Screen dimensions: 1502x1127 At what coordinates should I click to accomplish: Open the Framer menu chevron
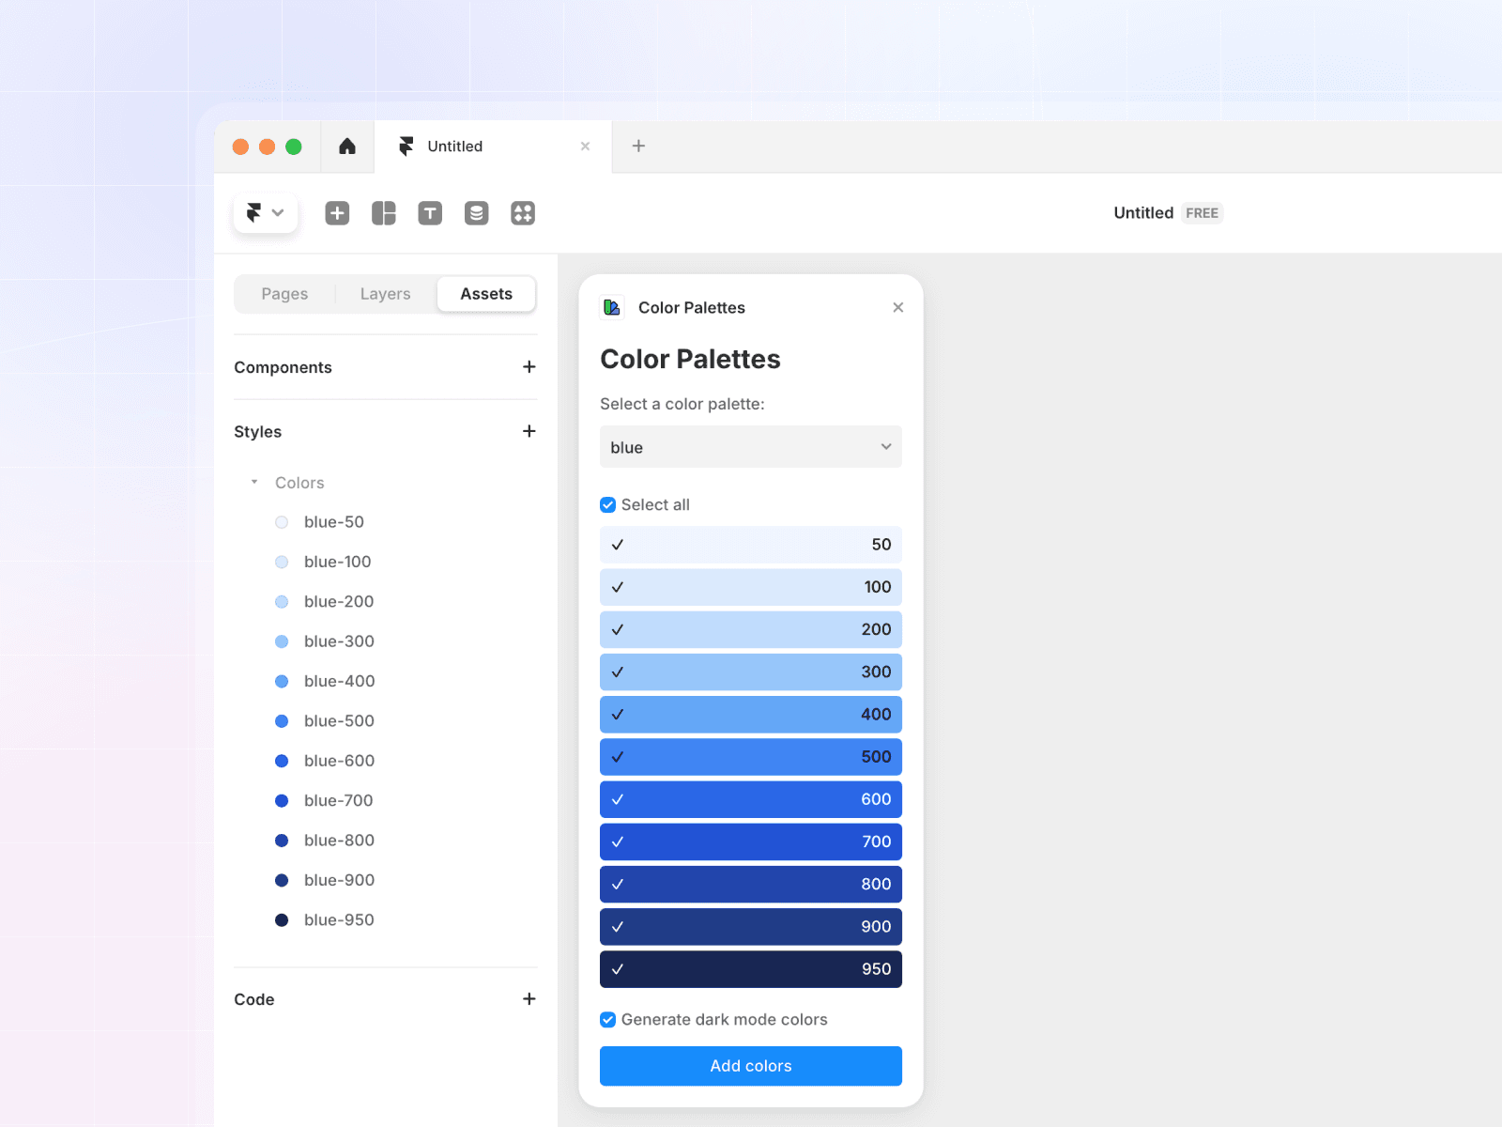coord(279,213)
